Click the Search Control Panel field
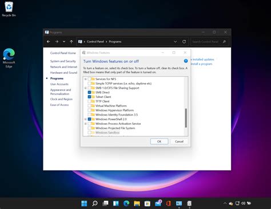 pos(209,42)
